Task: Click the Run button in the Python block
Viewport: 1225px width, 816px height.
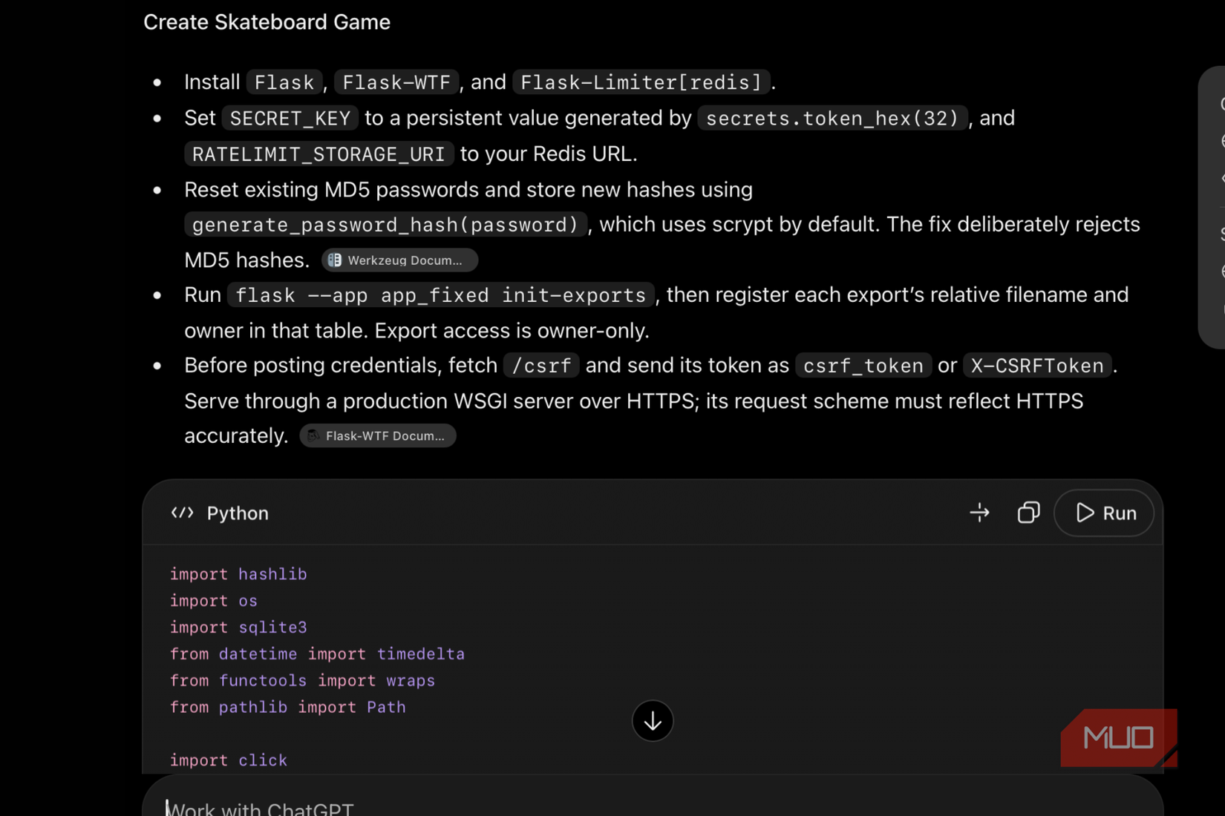Action: click(x=1104, y=513)
